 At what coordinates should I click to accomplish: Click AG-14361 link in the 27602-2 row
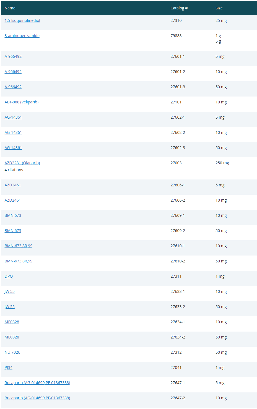pos(13,132)
